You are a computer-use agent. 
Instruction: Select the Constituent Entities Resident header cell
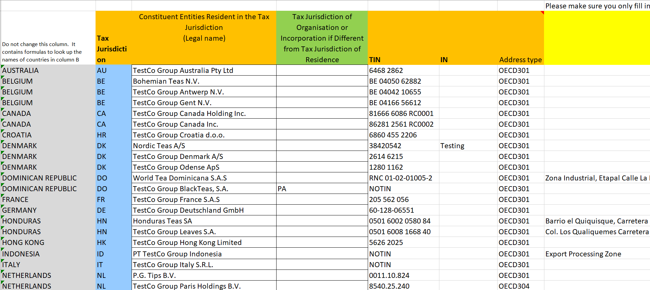click(204, 38)
